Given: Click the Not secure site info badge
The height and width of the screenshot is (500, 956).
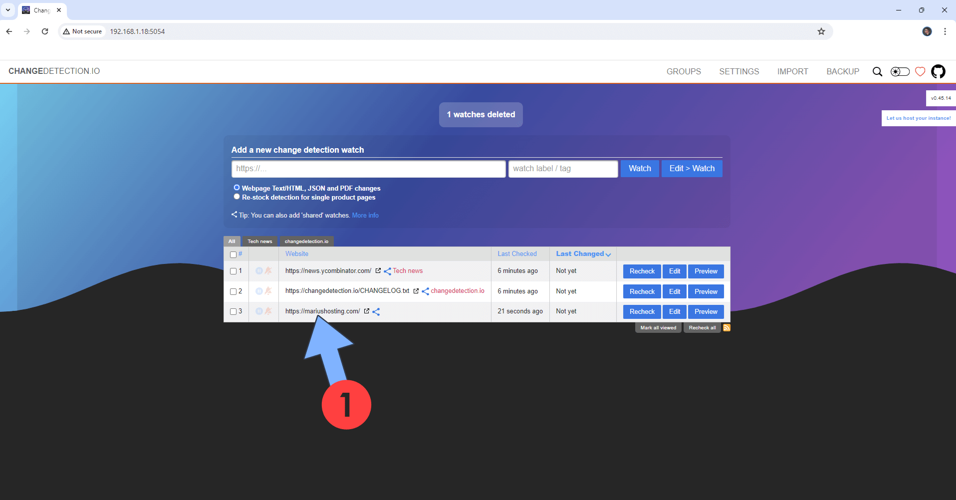Looking at the screenshot, I should (82, 31).
